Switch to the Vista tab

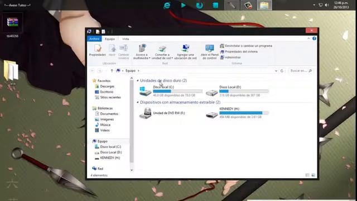pyautogui.click(x=126, y=39)
